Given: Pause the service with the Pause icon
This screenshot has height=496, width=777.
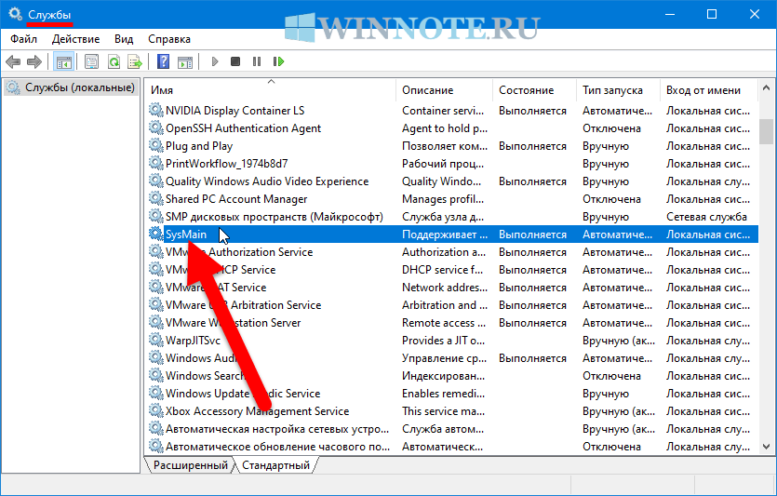Looking at the screenshot, I should point(257,62).
